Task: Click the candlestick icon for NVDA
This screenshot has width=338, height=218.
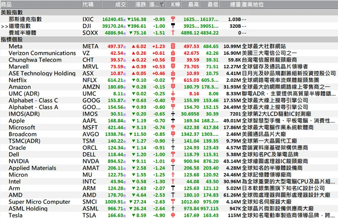Action: 173,161
